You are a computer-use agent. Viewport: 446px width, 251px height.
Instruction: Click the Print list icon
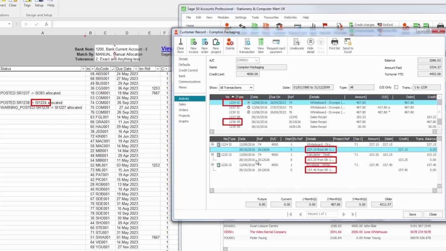click(334, 44)
